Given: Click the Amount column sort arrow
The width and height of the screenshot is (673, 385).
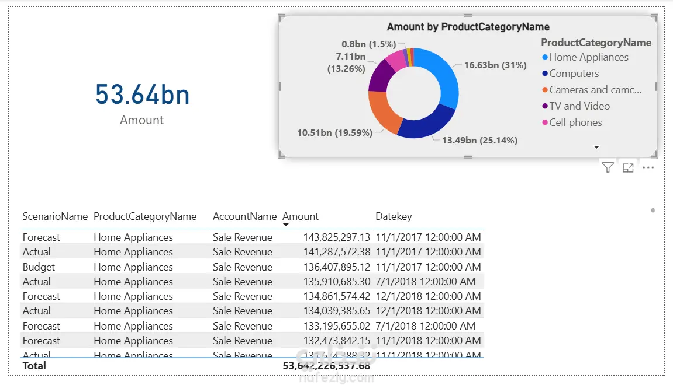Looking at the screenshot, I should click(x=286, y=225).
